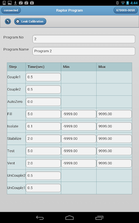
Task: Open Leak Calibration settings
Action: (x=30, y=21)
